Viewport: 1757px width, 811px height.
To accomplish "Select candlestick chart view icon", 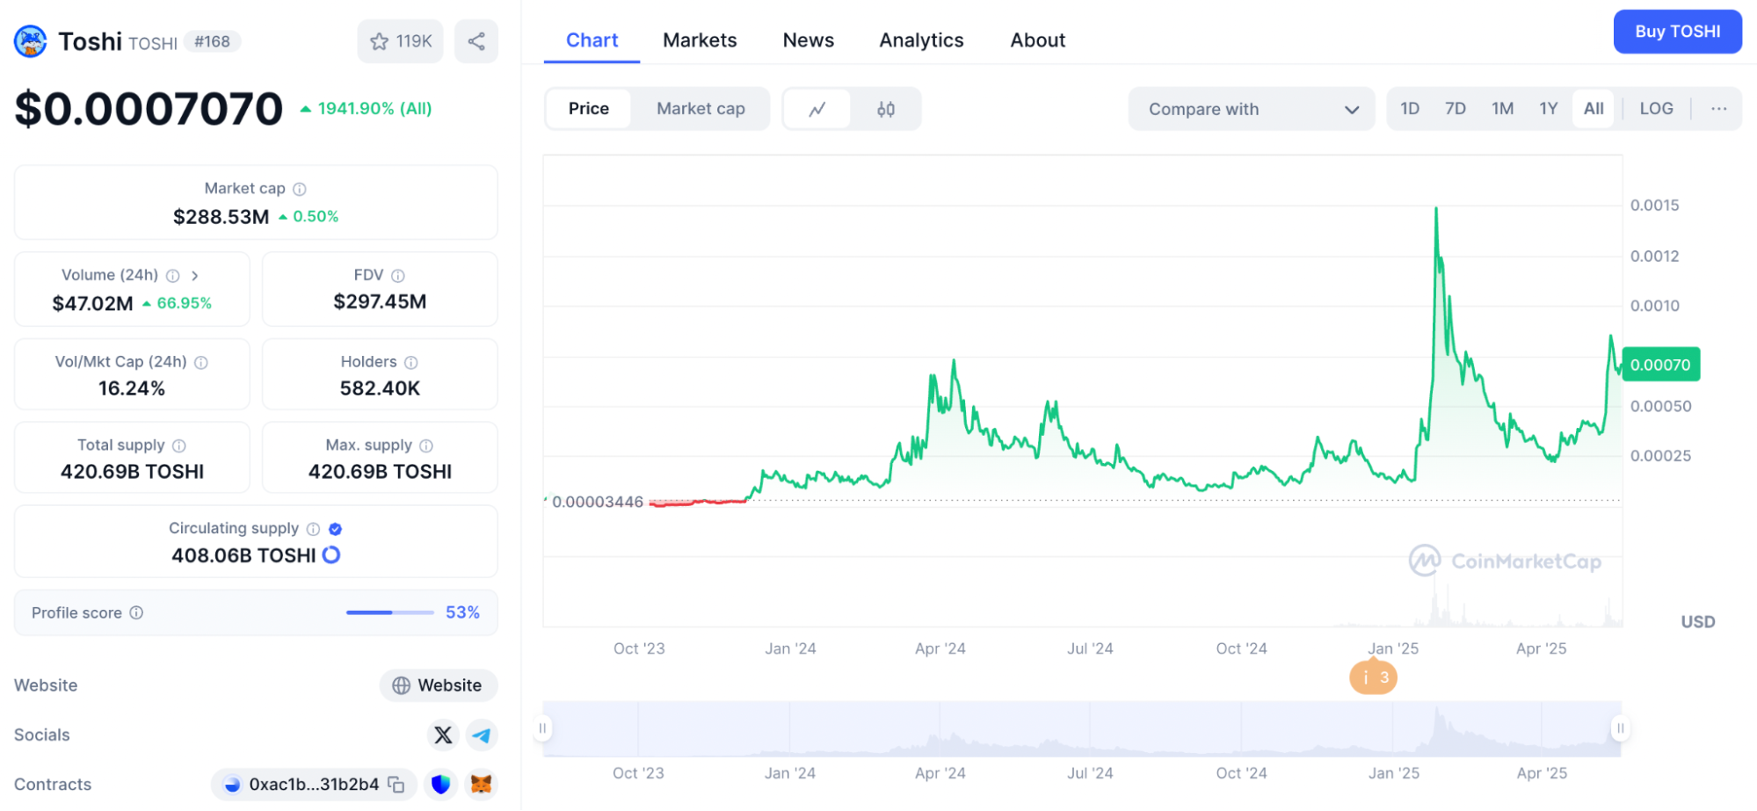I will point(886,109).
